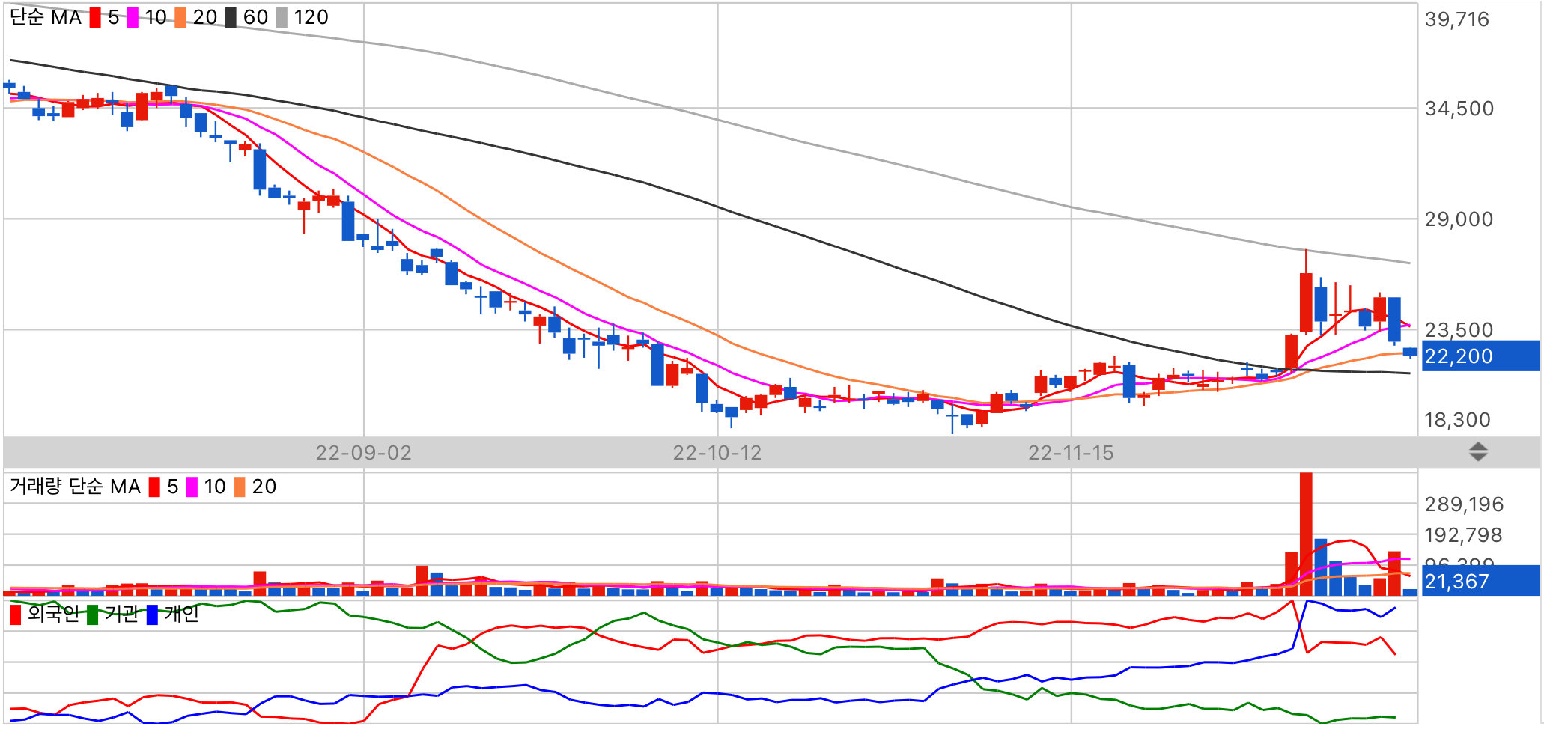Click the 기관 investor legend text
The image size is (1544, 738).
[122, 615]
